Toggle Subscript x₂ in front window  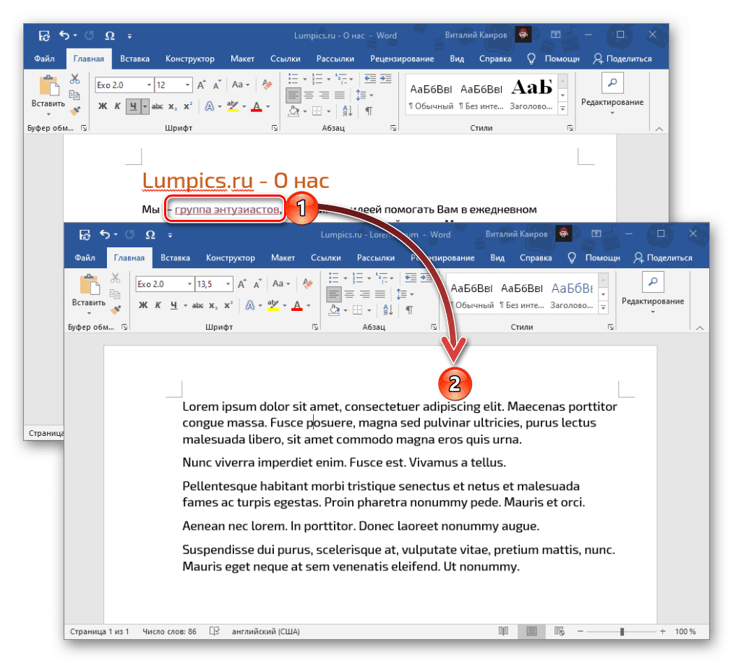pos(213,305)
